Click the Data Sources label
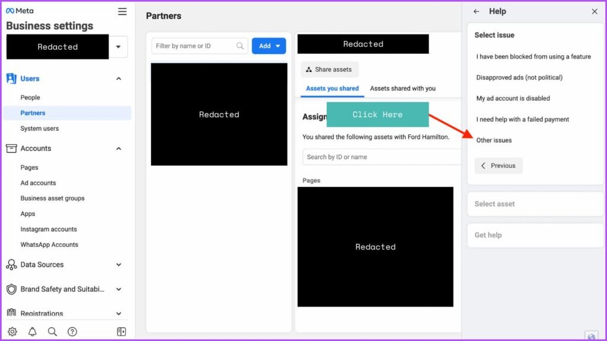Screen dimensions: 607x341 click(x=42, y=265)
